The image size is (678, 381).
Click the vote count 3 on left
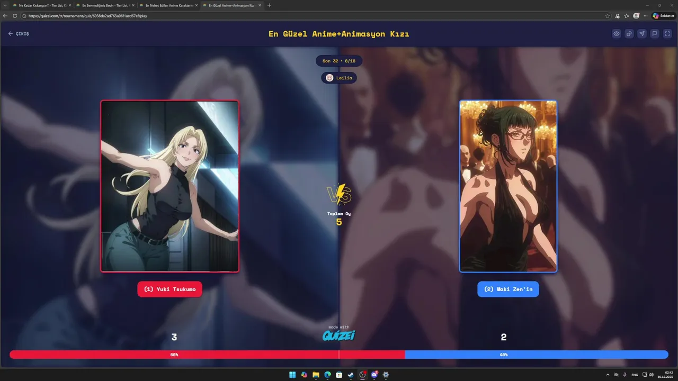174,337
